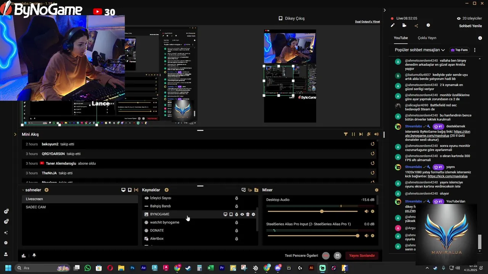The image size is (488, 274).
Task: Open the three-dot chat options menu
Action: 475,50
